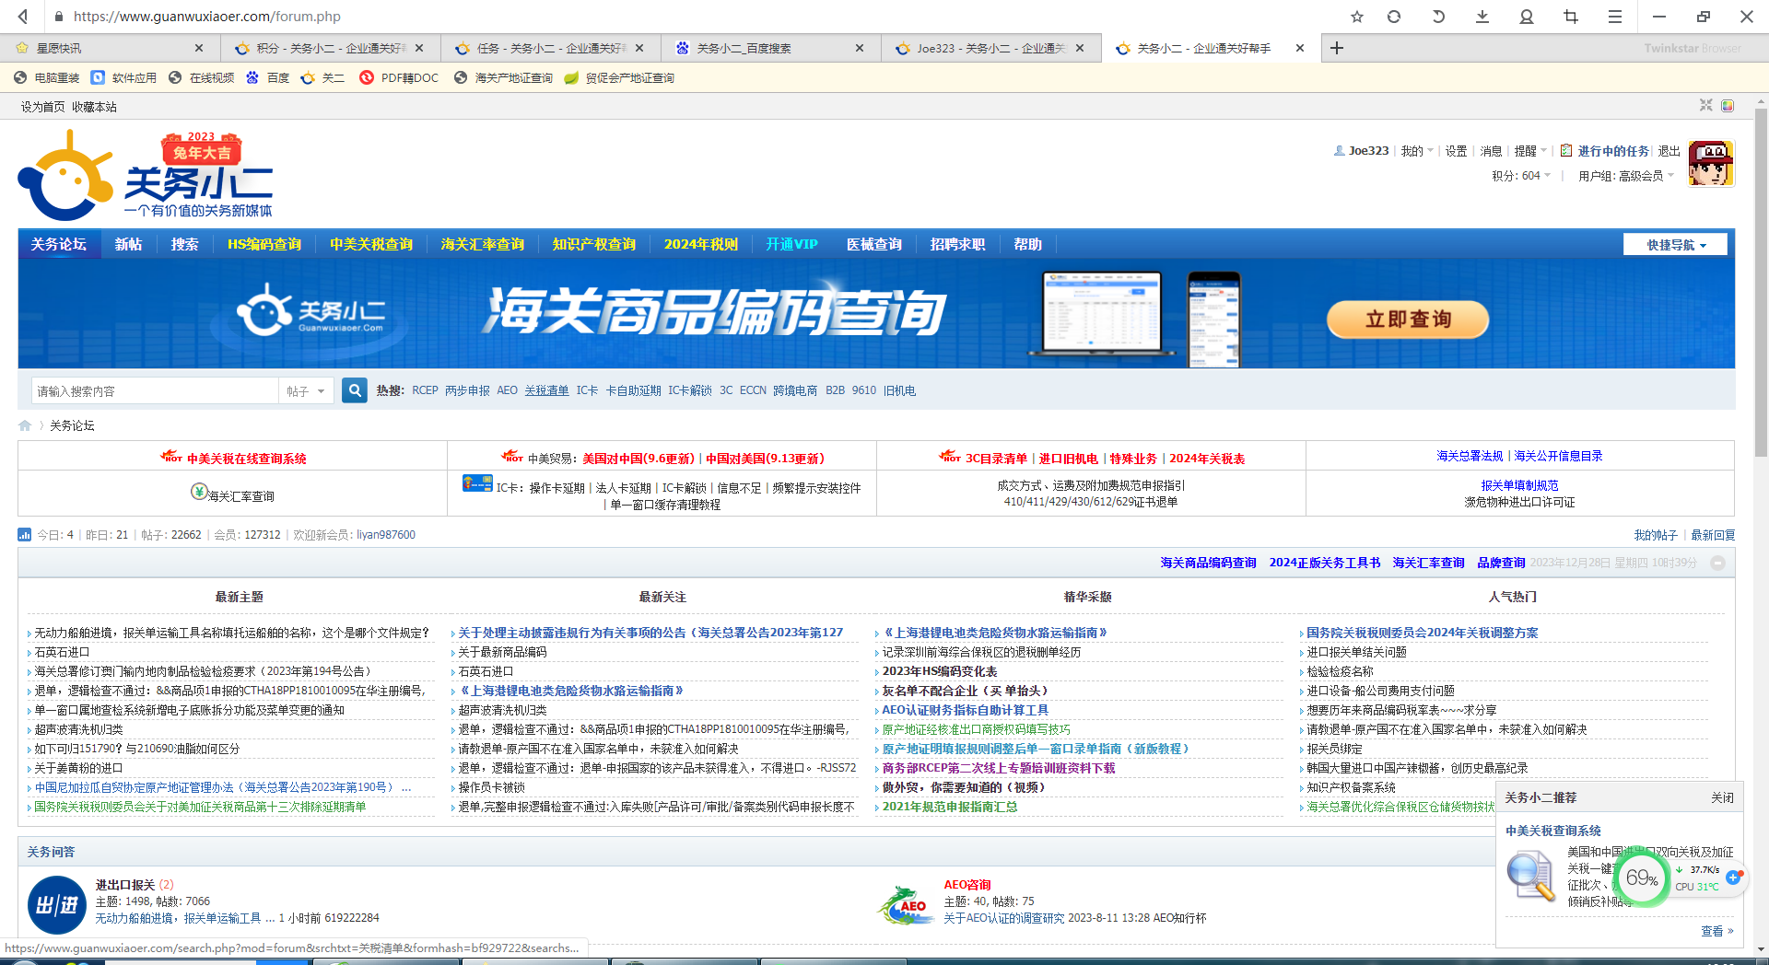Image resolution: width=1769 pixels, height=965 pixels.
Task: Open the 百度 bookmark
Action: 267,78
